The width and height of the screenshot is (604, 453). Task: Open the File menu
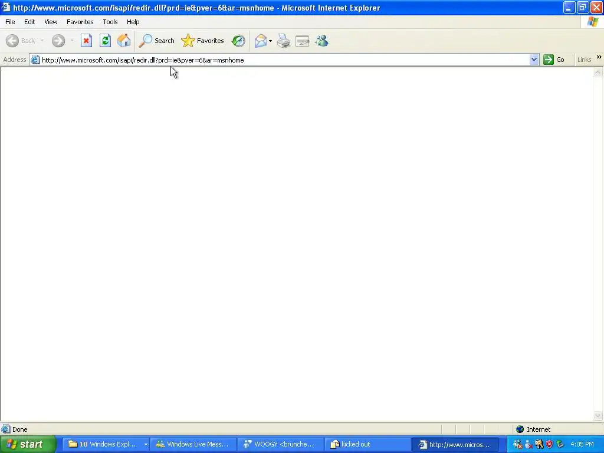click(x=10, y=22)
